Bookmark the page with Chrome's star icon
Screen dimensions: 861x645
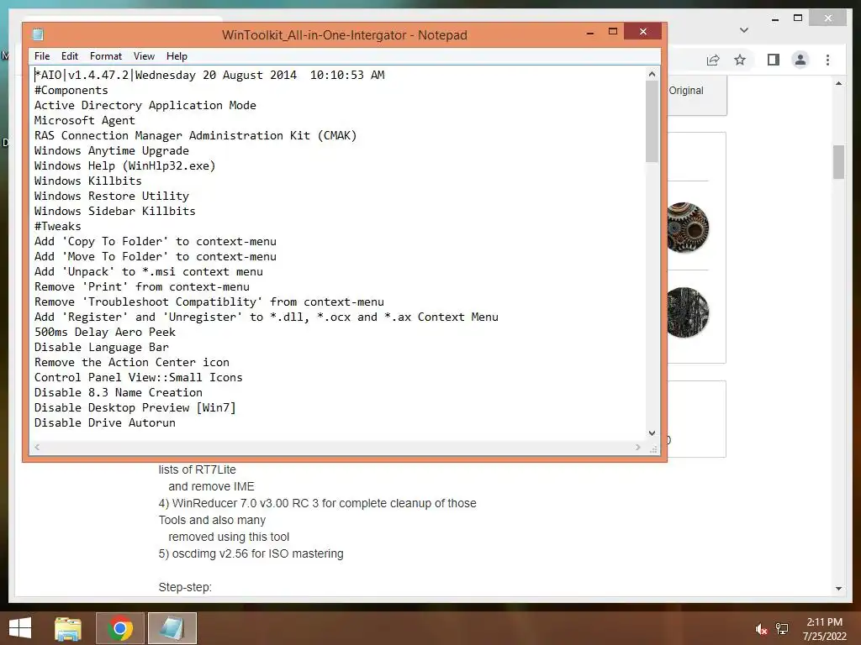click(x=740, y=60)
